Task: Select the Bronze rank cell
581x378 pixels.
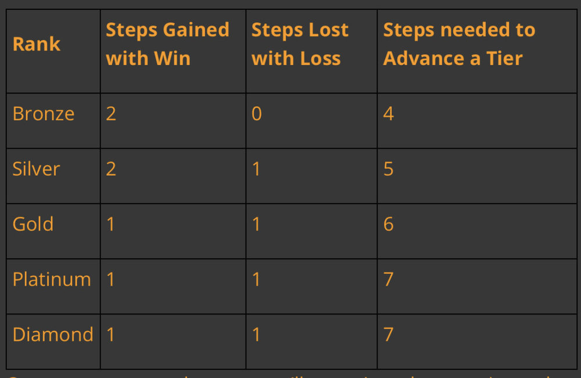Action: click(44, 113)
